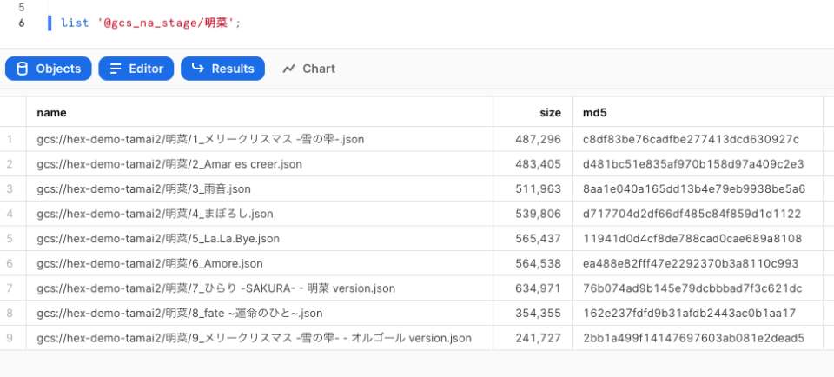Switch to the Chart view
Viewport: 834px width, 377px height.
[x=309, y=69]
